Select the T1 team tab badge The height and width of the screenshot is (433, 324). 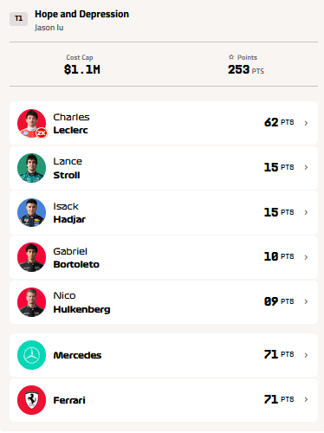coord(18,19)
